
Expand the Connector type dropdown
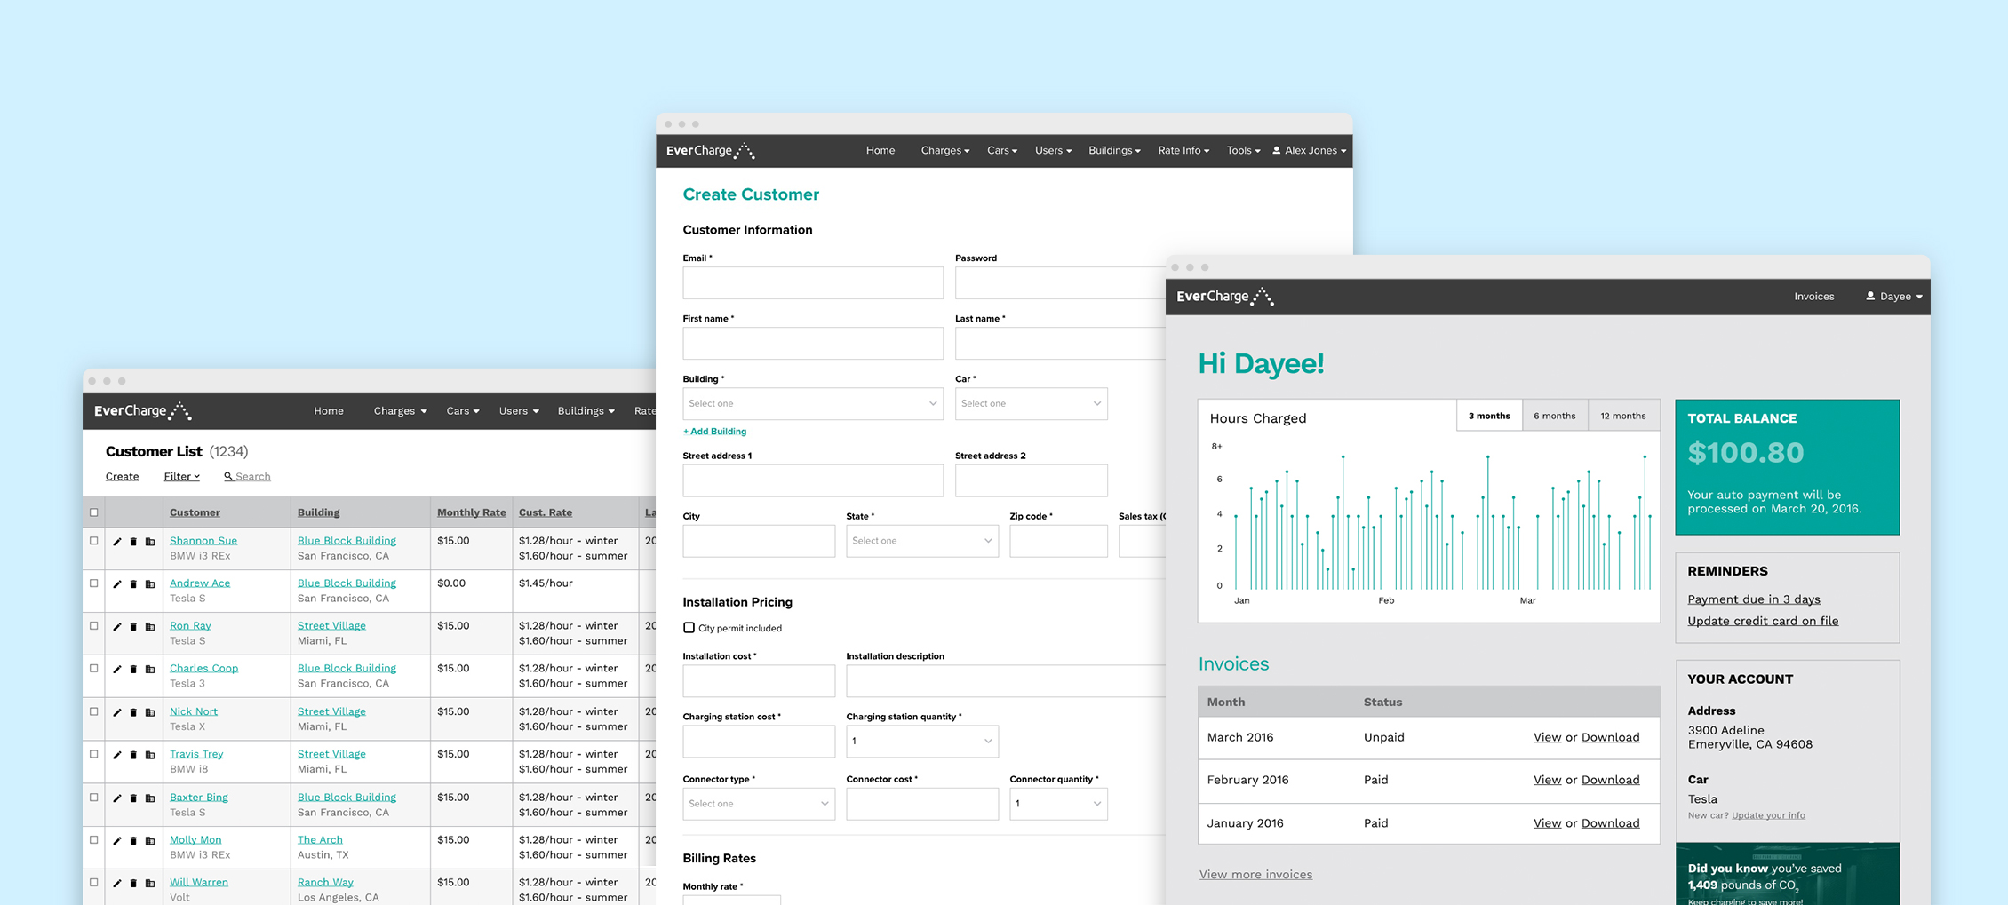click(758, 804)
